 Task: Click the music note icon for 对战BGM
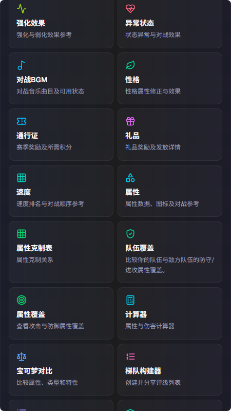22,65
